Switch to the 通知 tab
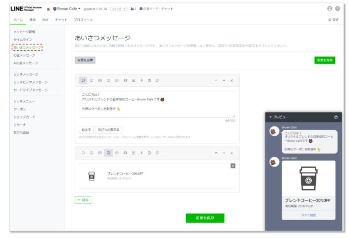 (x=33, y=20)
